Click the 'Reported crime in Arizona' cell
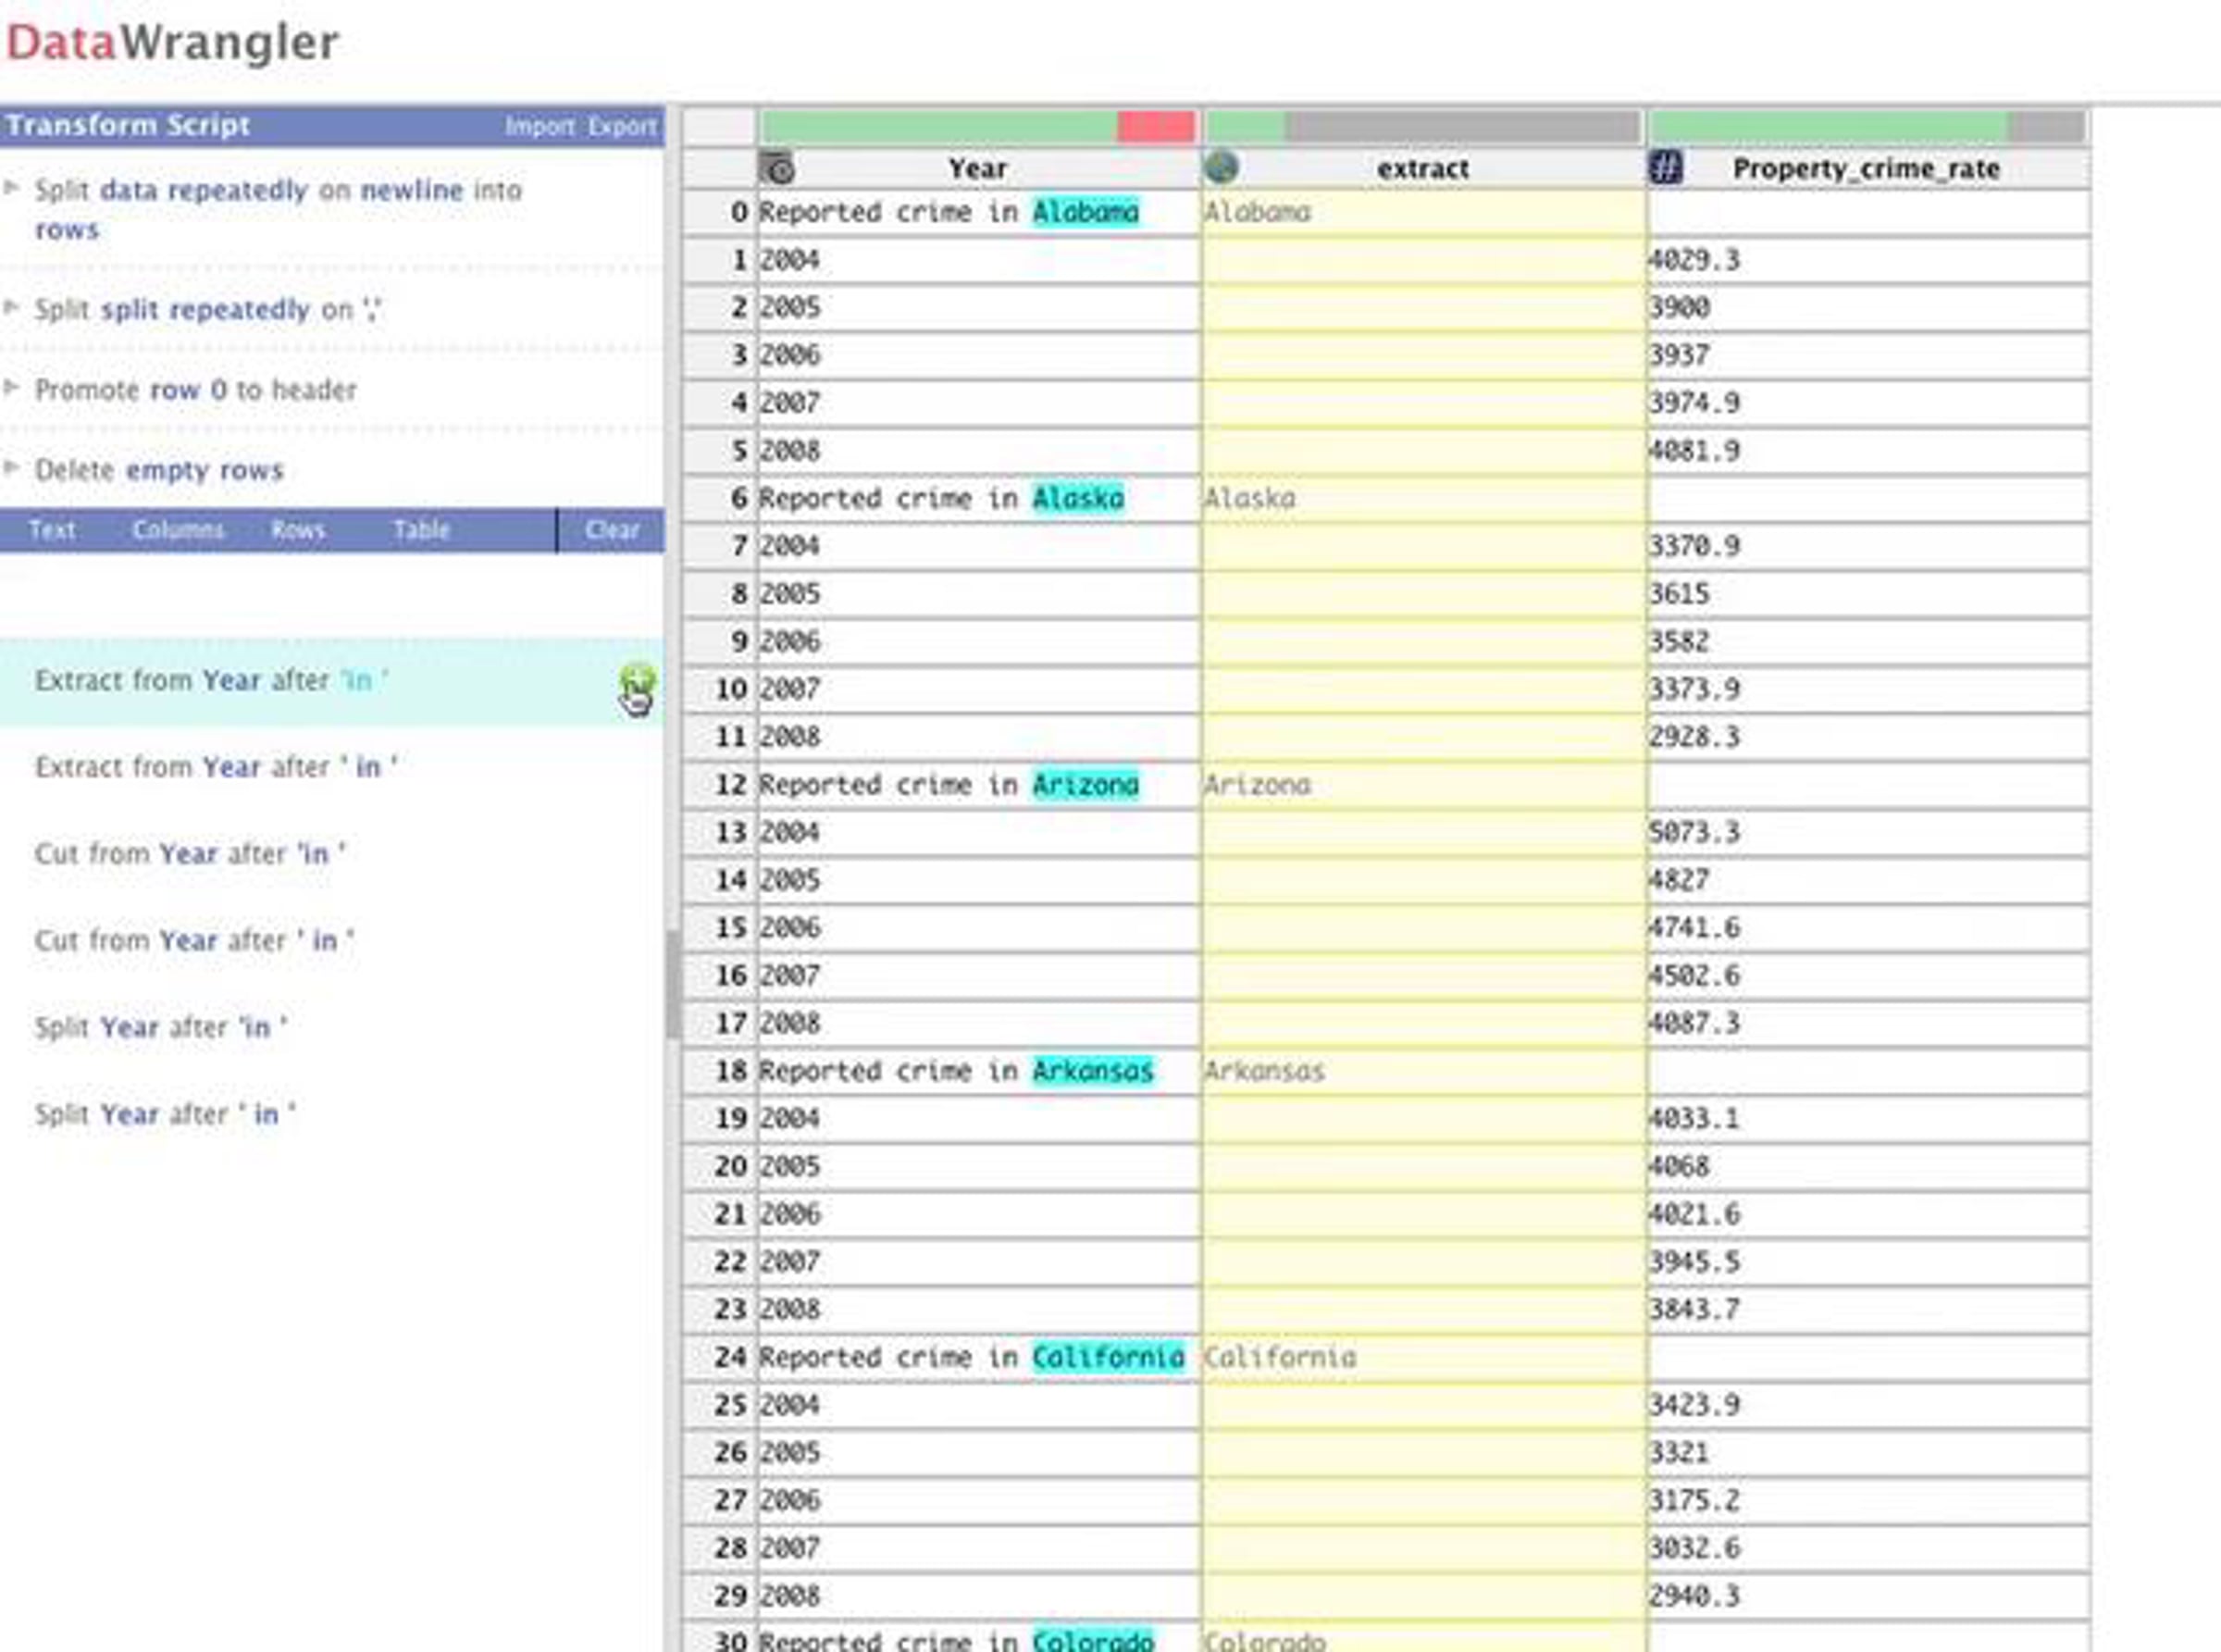This screenshot has height=1652, width=2221. click(x=979, y=785)
